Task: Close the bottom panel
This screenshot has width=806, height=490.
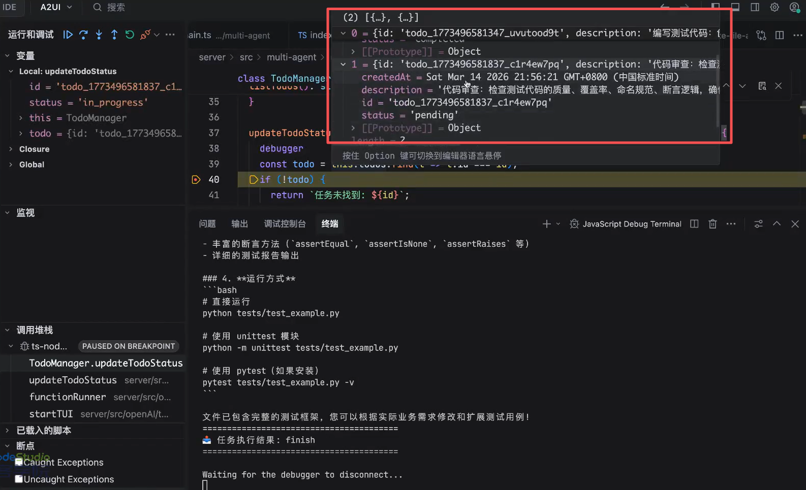Action: tap(795, 224)
